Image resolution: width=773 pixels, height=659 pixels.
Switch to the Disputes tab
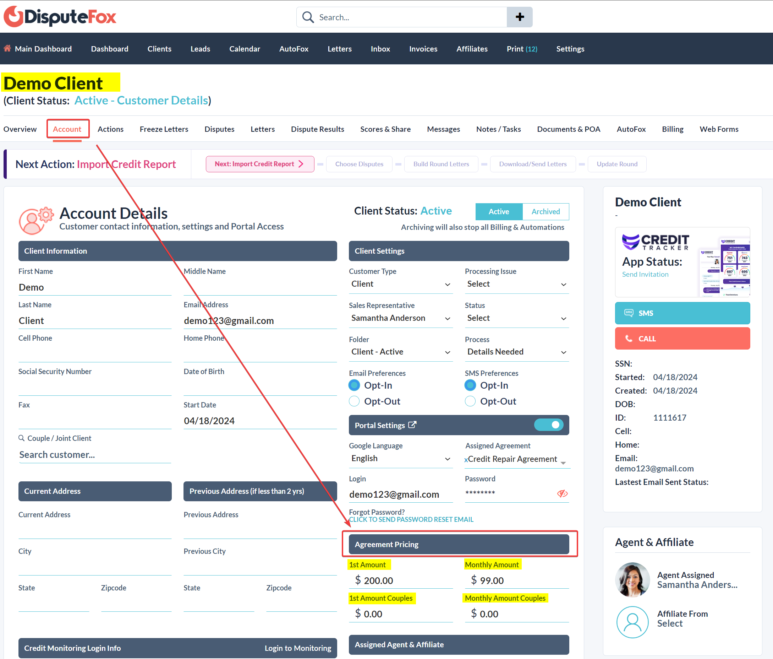tap(219, 129)
